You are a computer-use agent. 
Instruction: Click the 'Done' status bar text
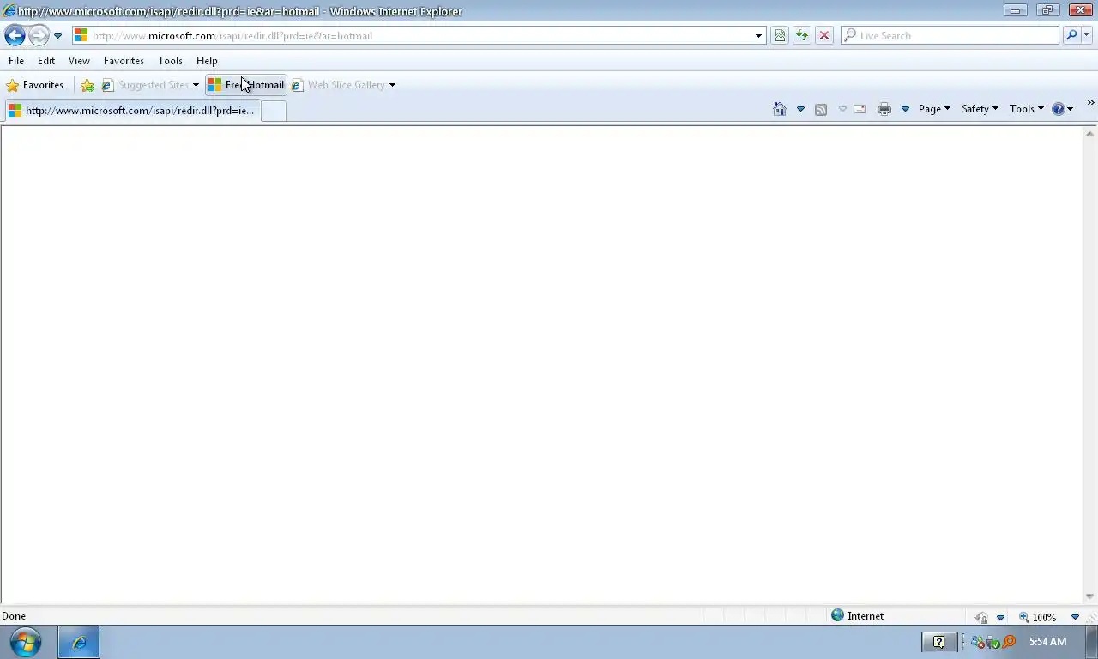point(14,616)
